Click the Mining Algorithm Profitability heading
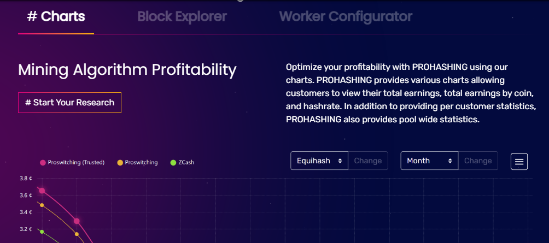The height and width of the screenshot is (243, 549). (127, 70)
